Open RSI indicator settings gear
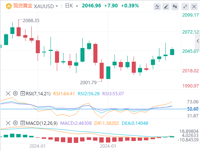The width and height of the screenshot is (200, 151). pyautogui.click(x=15, y=93)
